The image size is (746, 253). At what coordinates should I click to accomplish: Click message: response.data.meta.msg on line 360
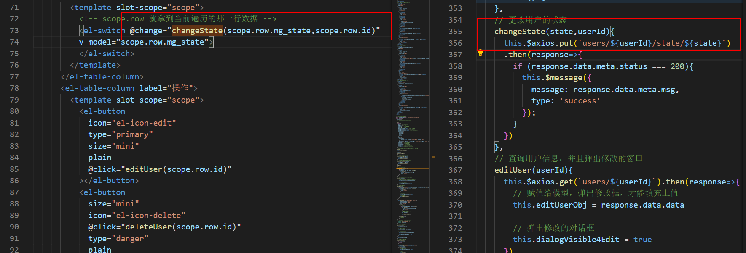(605, 90)
